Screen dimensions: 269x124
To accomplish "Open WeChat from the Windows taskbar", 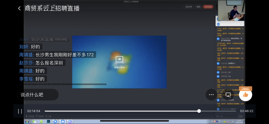I will pos(34,121).
